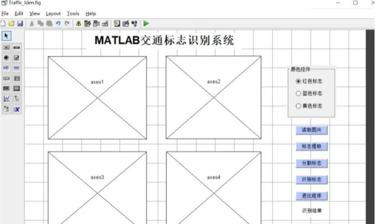Choose the Toggle Button component tool
376x224 pixels.
(6, 88)
